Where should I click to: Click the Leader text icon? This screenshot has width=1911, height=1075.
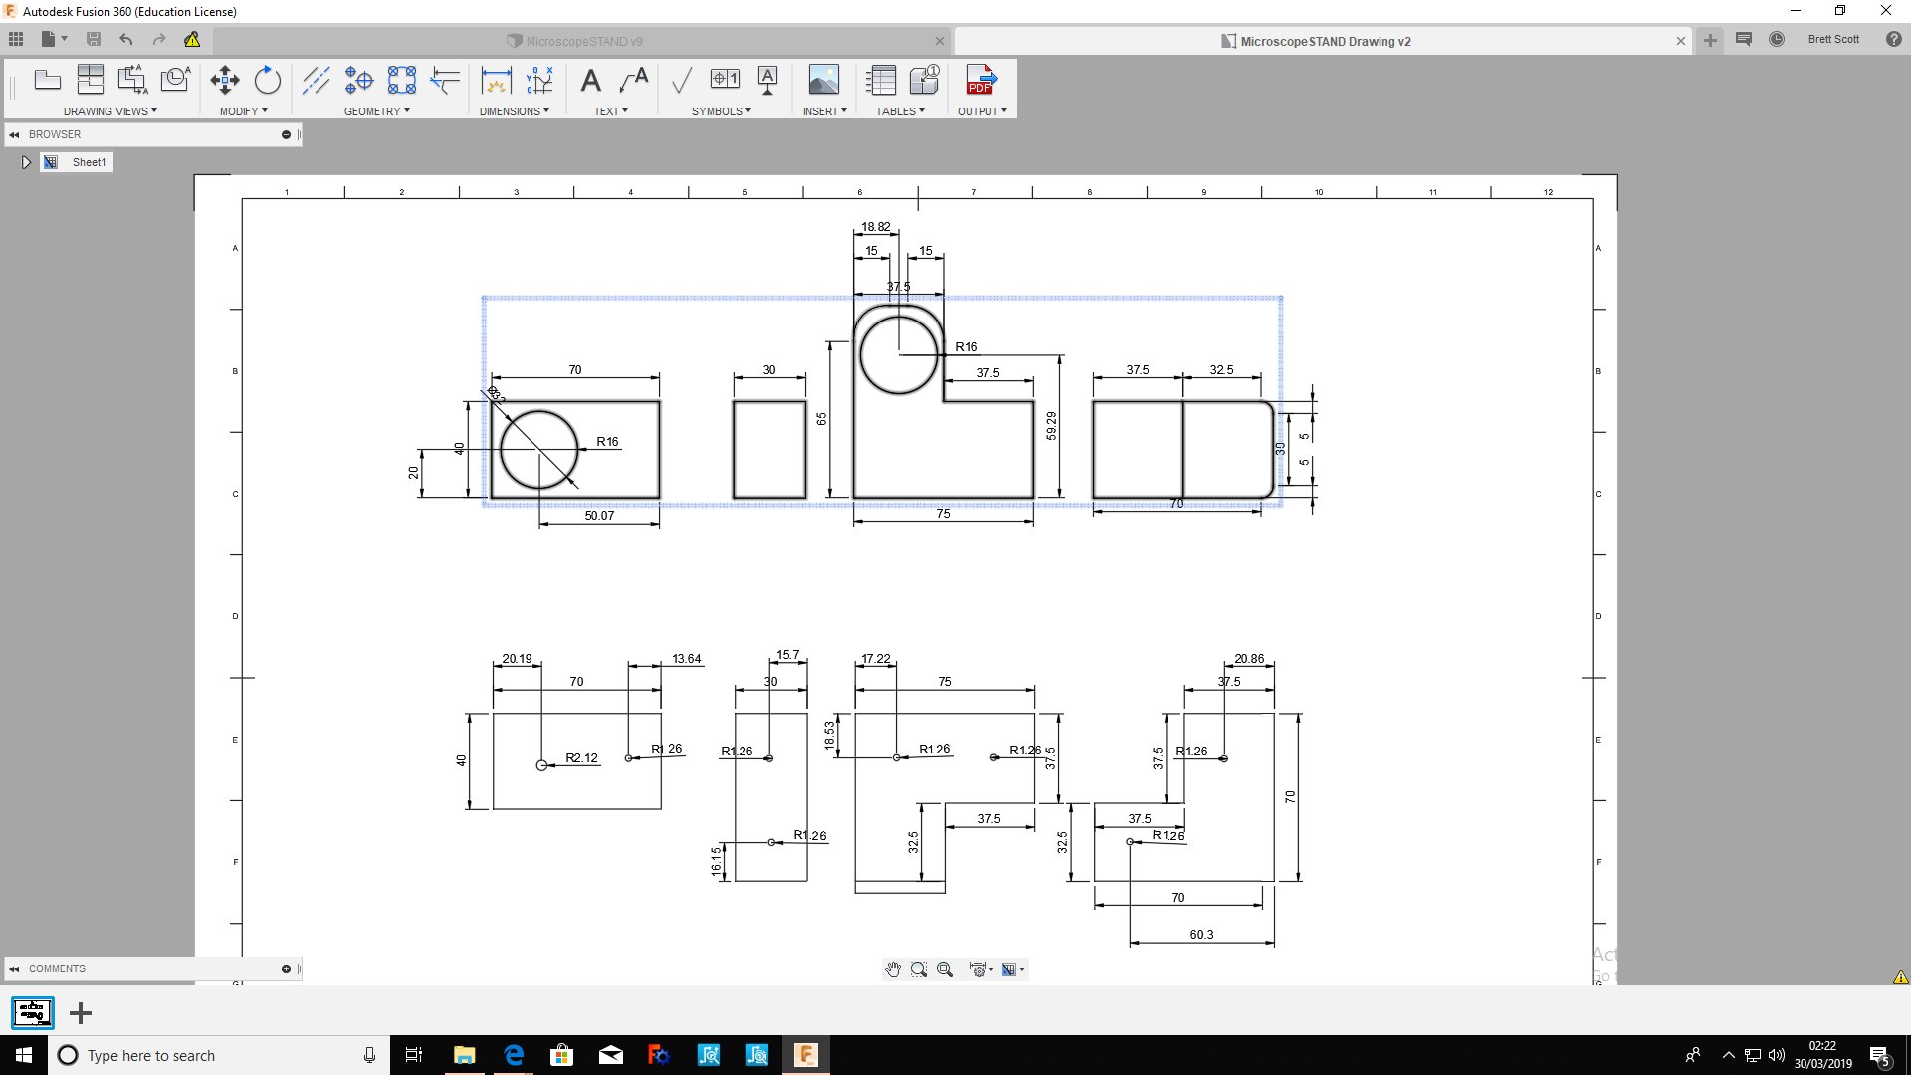click(634, 80)
